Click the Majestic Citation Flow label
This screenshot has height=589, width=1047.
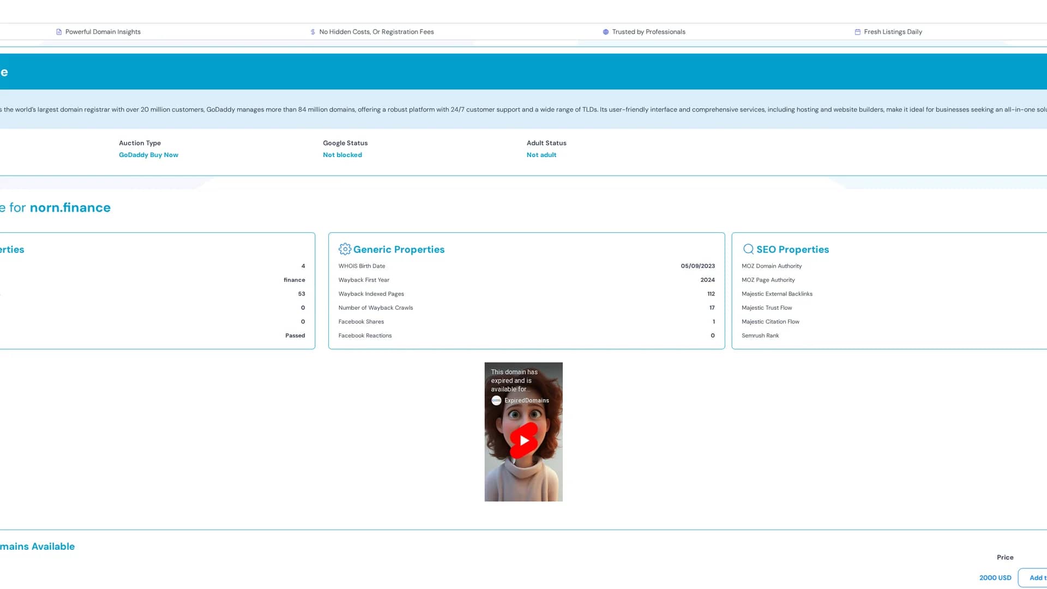(x=770, y=322)
